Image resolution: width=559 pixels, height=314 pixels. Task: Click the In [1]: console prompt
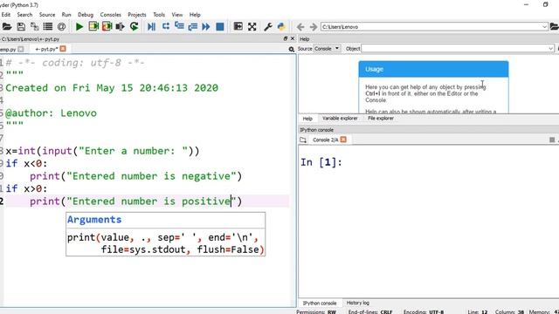[x=321, y=162]
